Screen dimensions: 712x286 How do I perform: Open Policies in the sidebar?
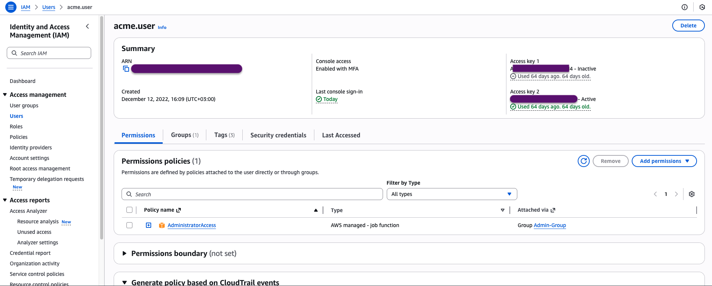tap(19, 137)
